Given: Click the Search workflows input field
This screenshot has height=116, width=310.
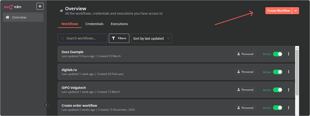Looking at the screenshot, I should pyautogui.click(x=82, y=38).
